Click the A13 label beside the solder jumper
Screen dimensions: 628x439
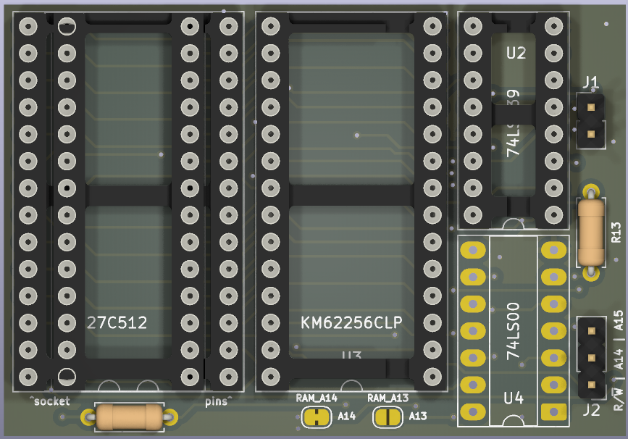click(x=418, y=417)
